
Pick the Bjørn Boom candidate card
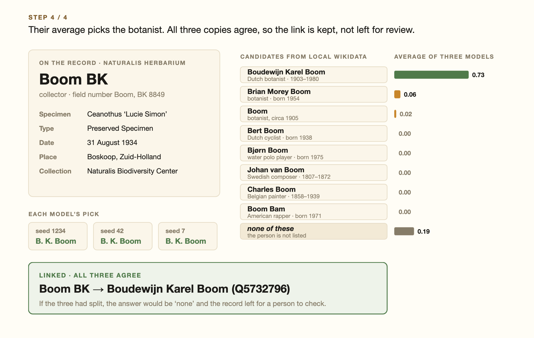(x=314, y=153)
